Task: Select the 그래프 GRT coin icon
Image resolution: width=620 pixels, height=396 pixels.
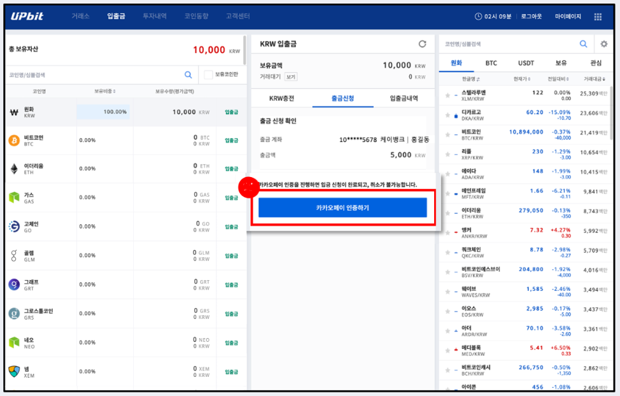Action: pos(14,285)
